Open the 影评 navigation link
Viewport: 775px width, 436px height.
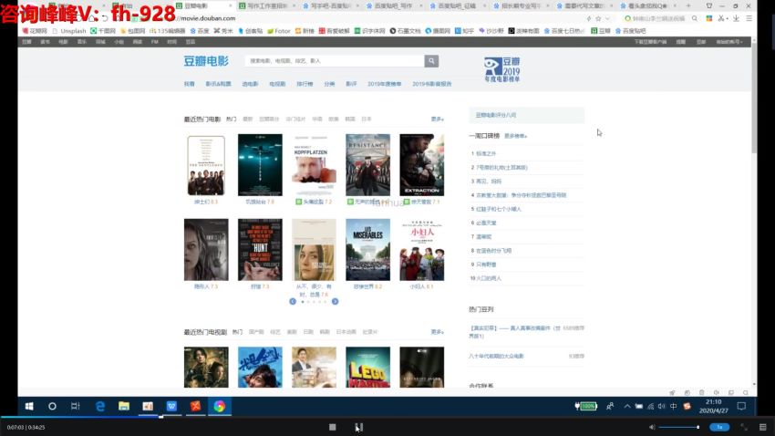pos(351,84)
